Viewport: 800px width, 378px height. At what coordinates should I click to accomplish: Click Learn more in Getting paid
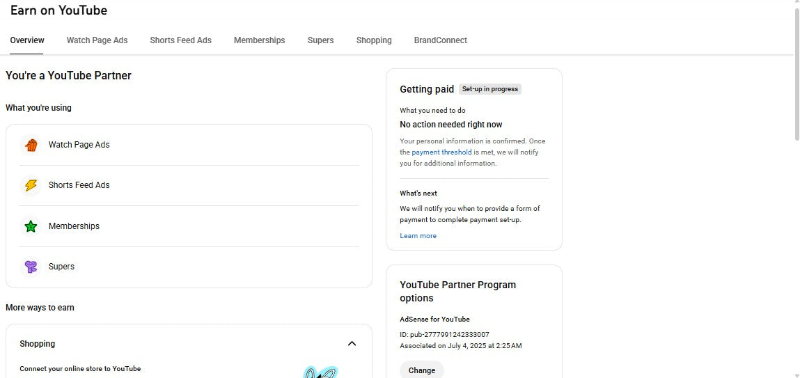(418, 236)
